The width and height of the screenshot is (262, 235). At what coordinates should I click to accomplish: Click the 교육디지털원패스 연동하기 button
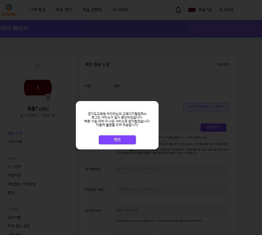point(206,107)
